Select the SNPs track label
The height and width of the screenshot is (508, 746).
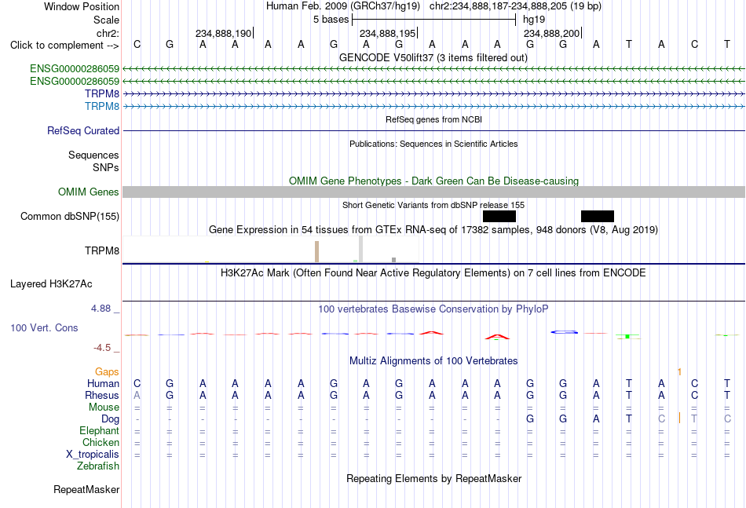(x=106, y=167)
